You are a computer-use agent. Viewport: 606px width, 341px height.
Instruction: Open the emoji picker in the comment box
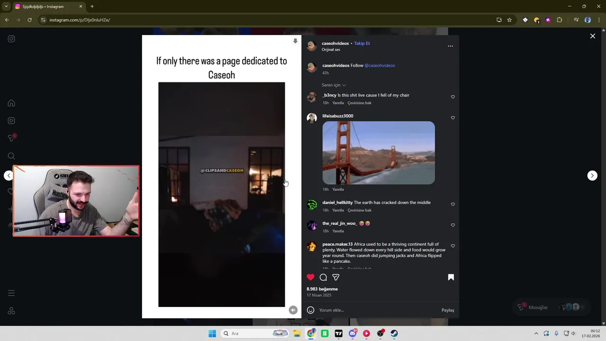(311, 310)
